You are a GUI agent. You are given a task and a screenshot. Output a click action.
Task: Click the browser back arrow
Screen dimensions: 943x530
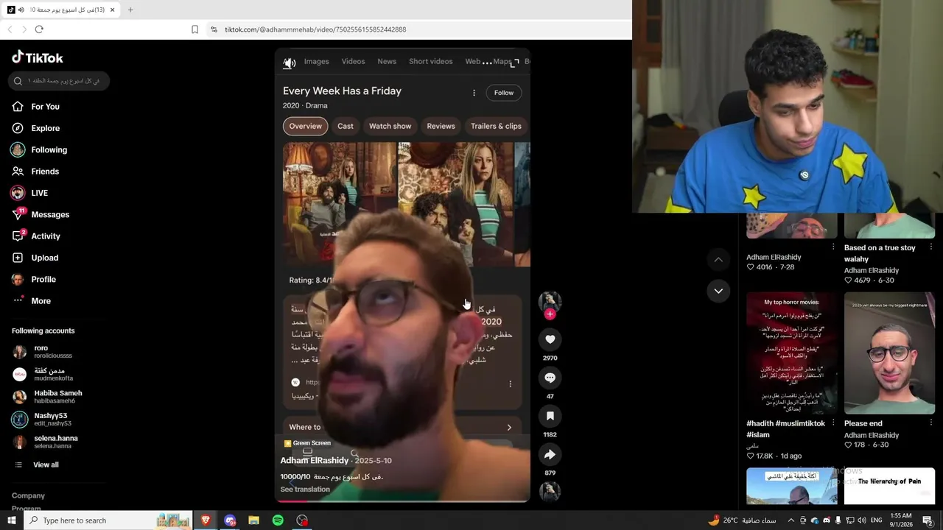tap(10, 29)
